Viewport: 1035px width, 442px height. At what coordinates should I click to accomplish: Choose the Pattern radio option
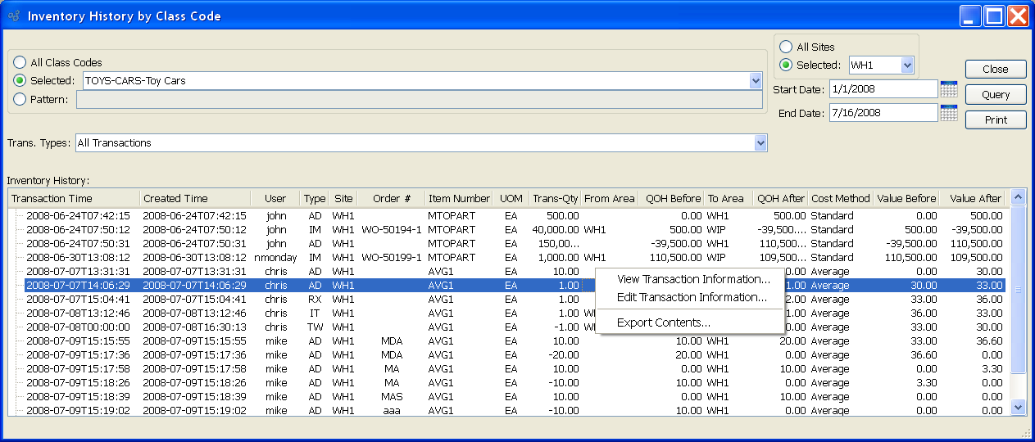tap(20, 100)
